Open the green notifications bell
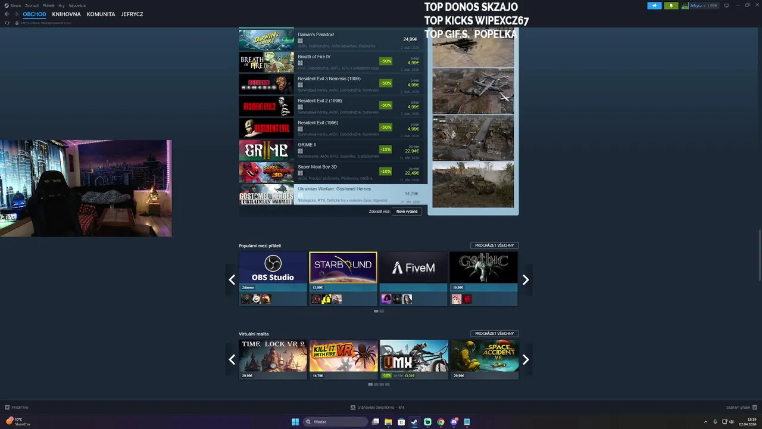 [x=672, y=5]
